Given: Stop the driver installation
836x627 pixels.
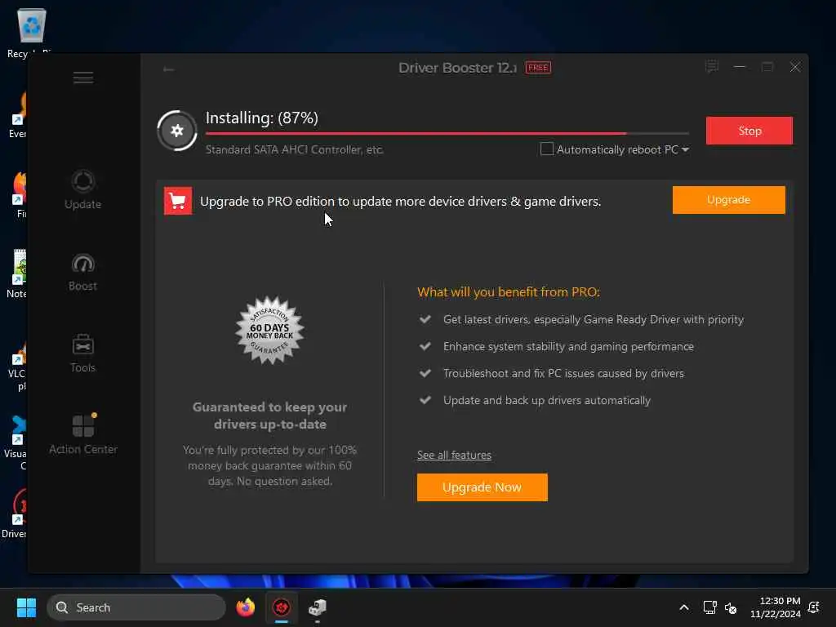Looking at the screenshot, I should coord(749,131).
